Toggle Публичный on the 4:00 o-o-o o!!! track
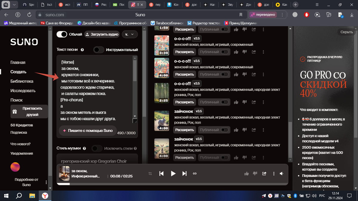358x201 pixels. pos(225,74)
